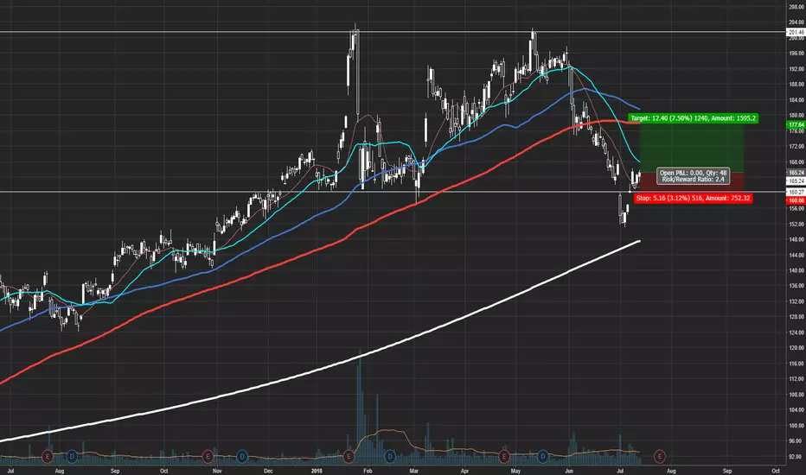Click the red 160.08 stop price tag
Image resolution: width=806 pixels, height=475 pixels.
pyautogui.click(x=796, y=200)
